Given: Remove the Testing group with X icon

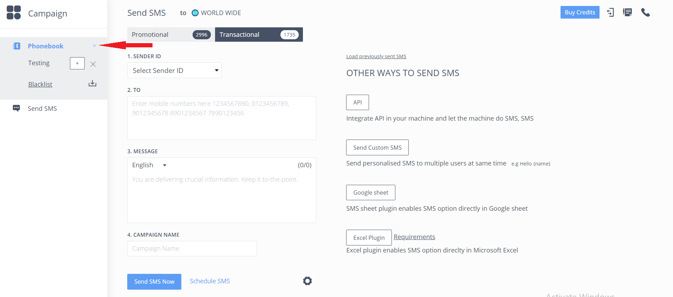Looking at the screenshot, I should click(93, 64).
